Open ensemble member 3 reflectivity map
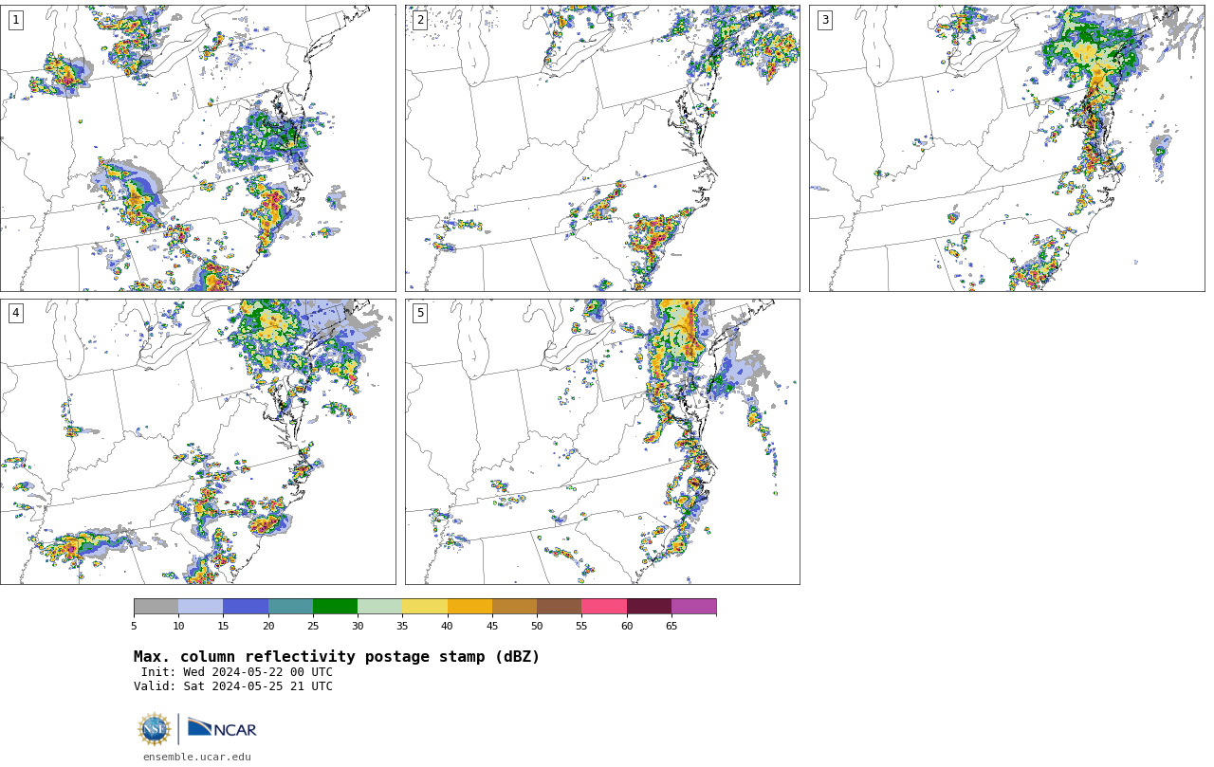This screenshot has width=1214, height=767. (1007, 148)
